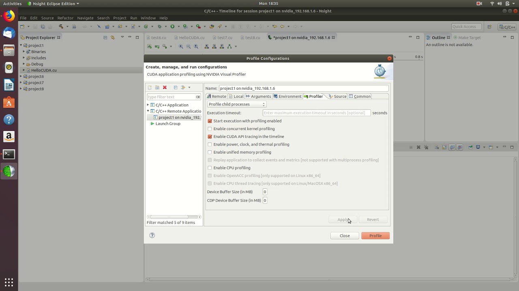The height and width of the screenshot is (291, 519).
Task: Zoom in on the profiler timeline
Action: click(x=181, y=46)
